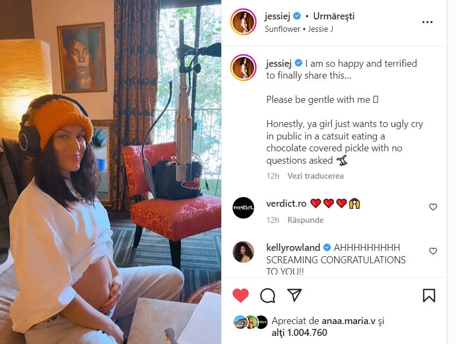Screen dimensions: 456x344
Task: Like the verdict.ro comment
Action: [433, 207]
